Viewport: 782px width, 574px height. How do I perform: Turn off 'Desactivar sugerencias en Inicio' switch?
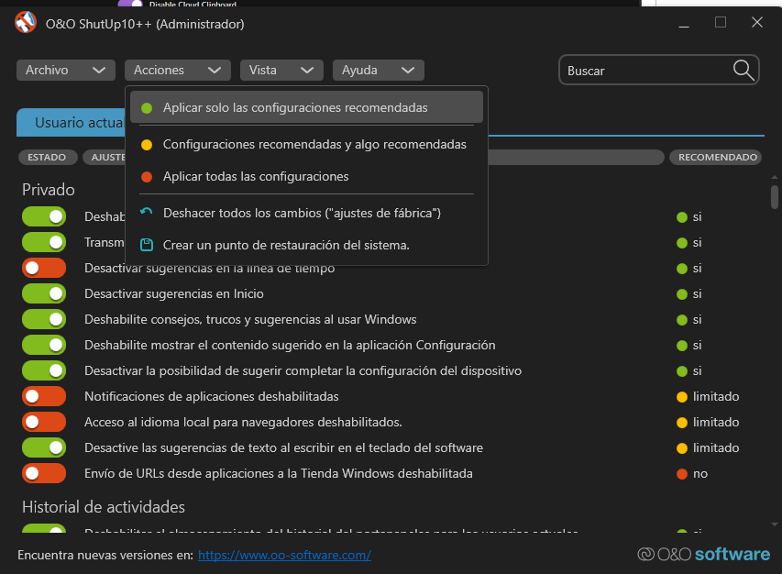click(x=44, y=293)
